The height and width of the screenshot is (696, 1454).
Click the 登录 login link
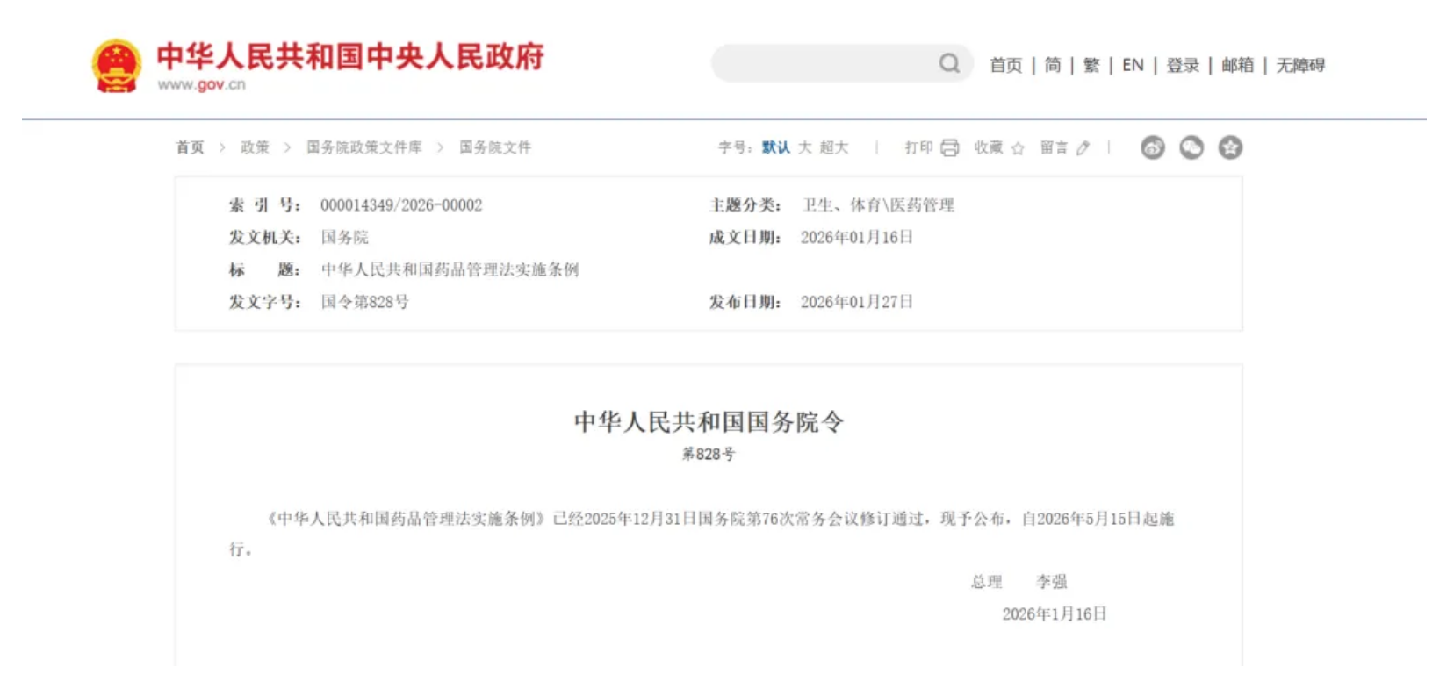[x=1183, y=65]
